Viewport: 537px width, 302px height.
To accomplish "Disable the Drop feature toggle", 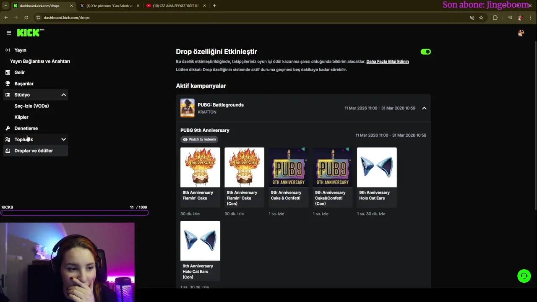I will (x=425, y=52).
